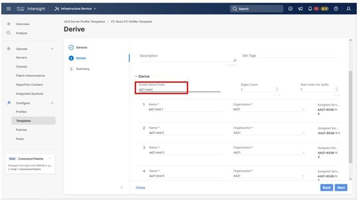Open the Infrastructure Service switcher dropdown

point(75,9)
